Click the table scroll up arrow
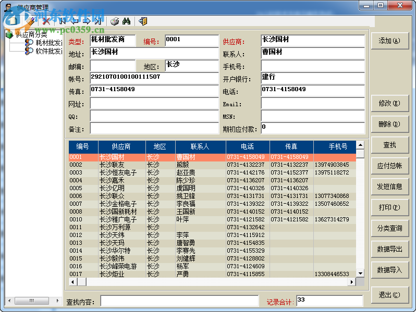The width and height of the screenshot is (416, 312). tap(360, 145)
